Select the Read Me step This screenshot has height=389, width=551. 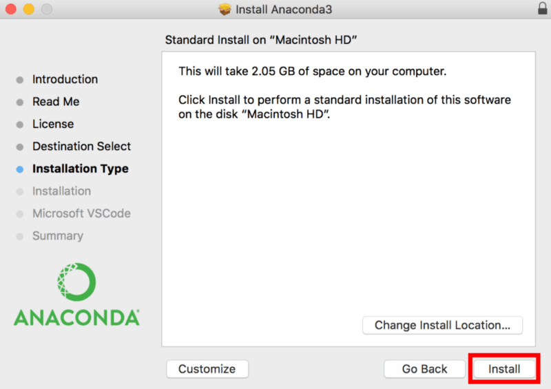point(56,102)
